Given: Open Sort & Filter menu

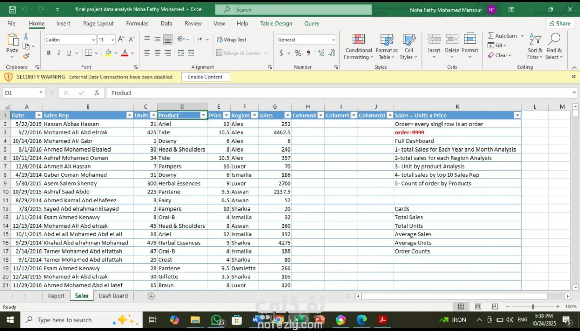Looking at the screenshot, I should pos(535,47).
